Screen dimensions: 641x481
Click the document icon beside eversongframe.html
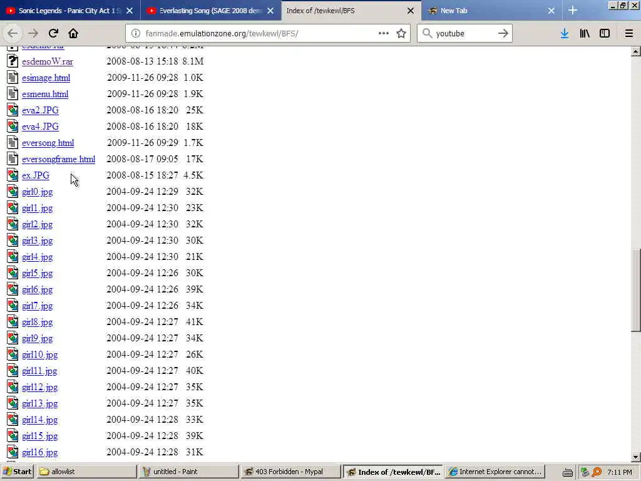13,158
